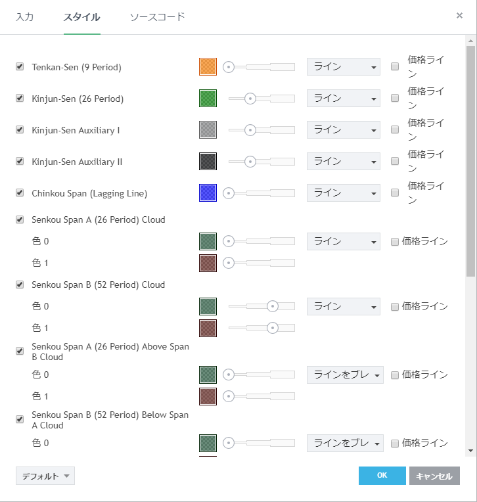The image size is (477, 502).
Task: Uncheck the Tenkan-Sen (9 Period) checkbox
Action: pos(20,67)
